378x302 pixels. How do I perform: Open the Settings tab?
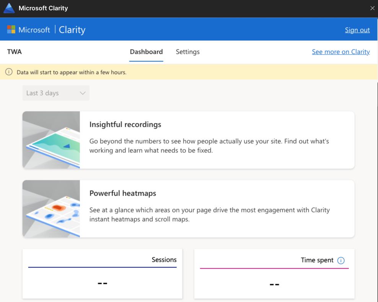tap(187, 52)
